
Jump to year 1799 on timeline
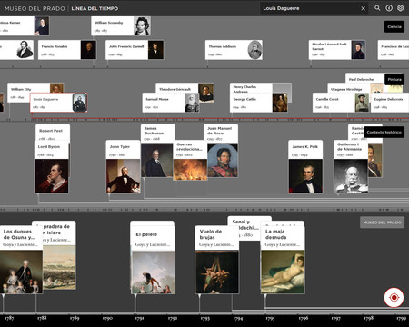(401, 318)
